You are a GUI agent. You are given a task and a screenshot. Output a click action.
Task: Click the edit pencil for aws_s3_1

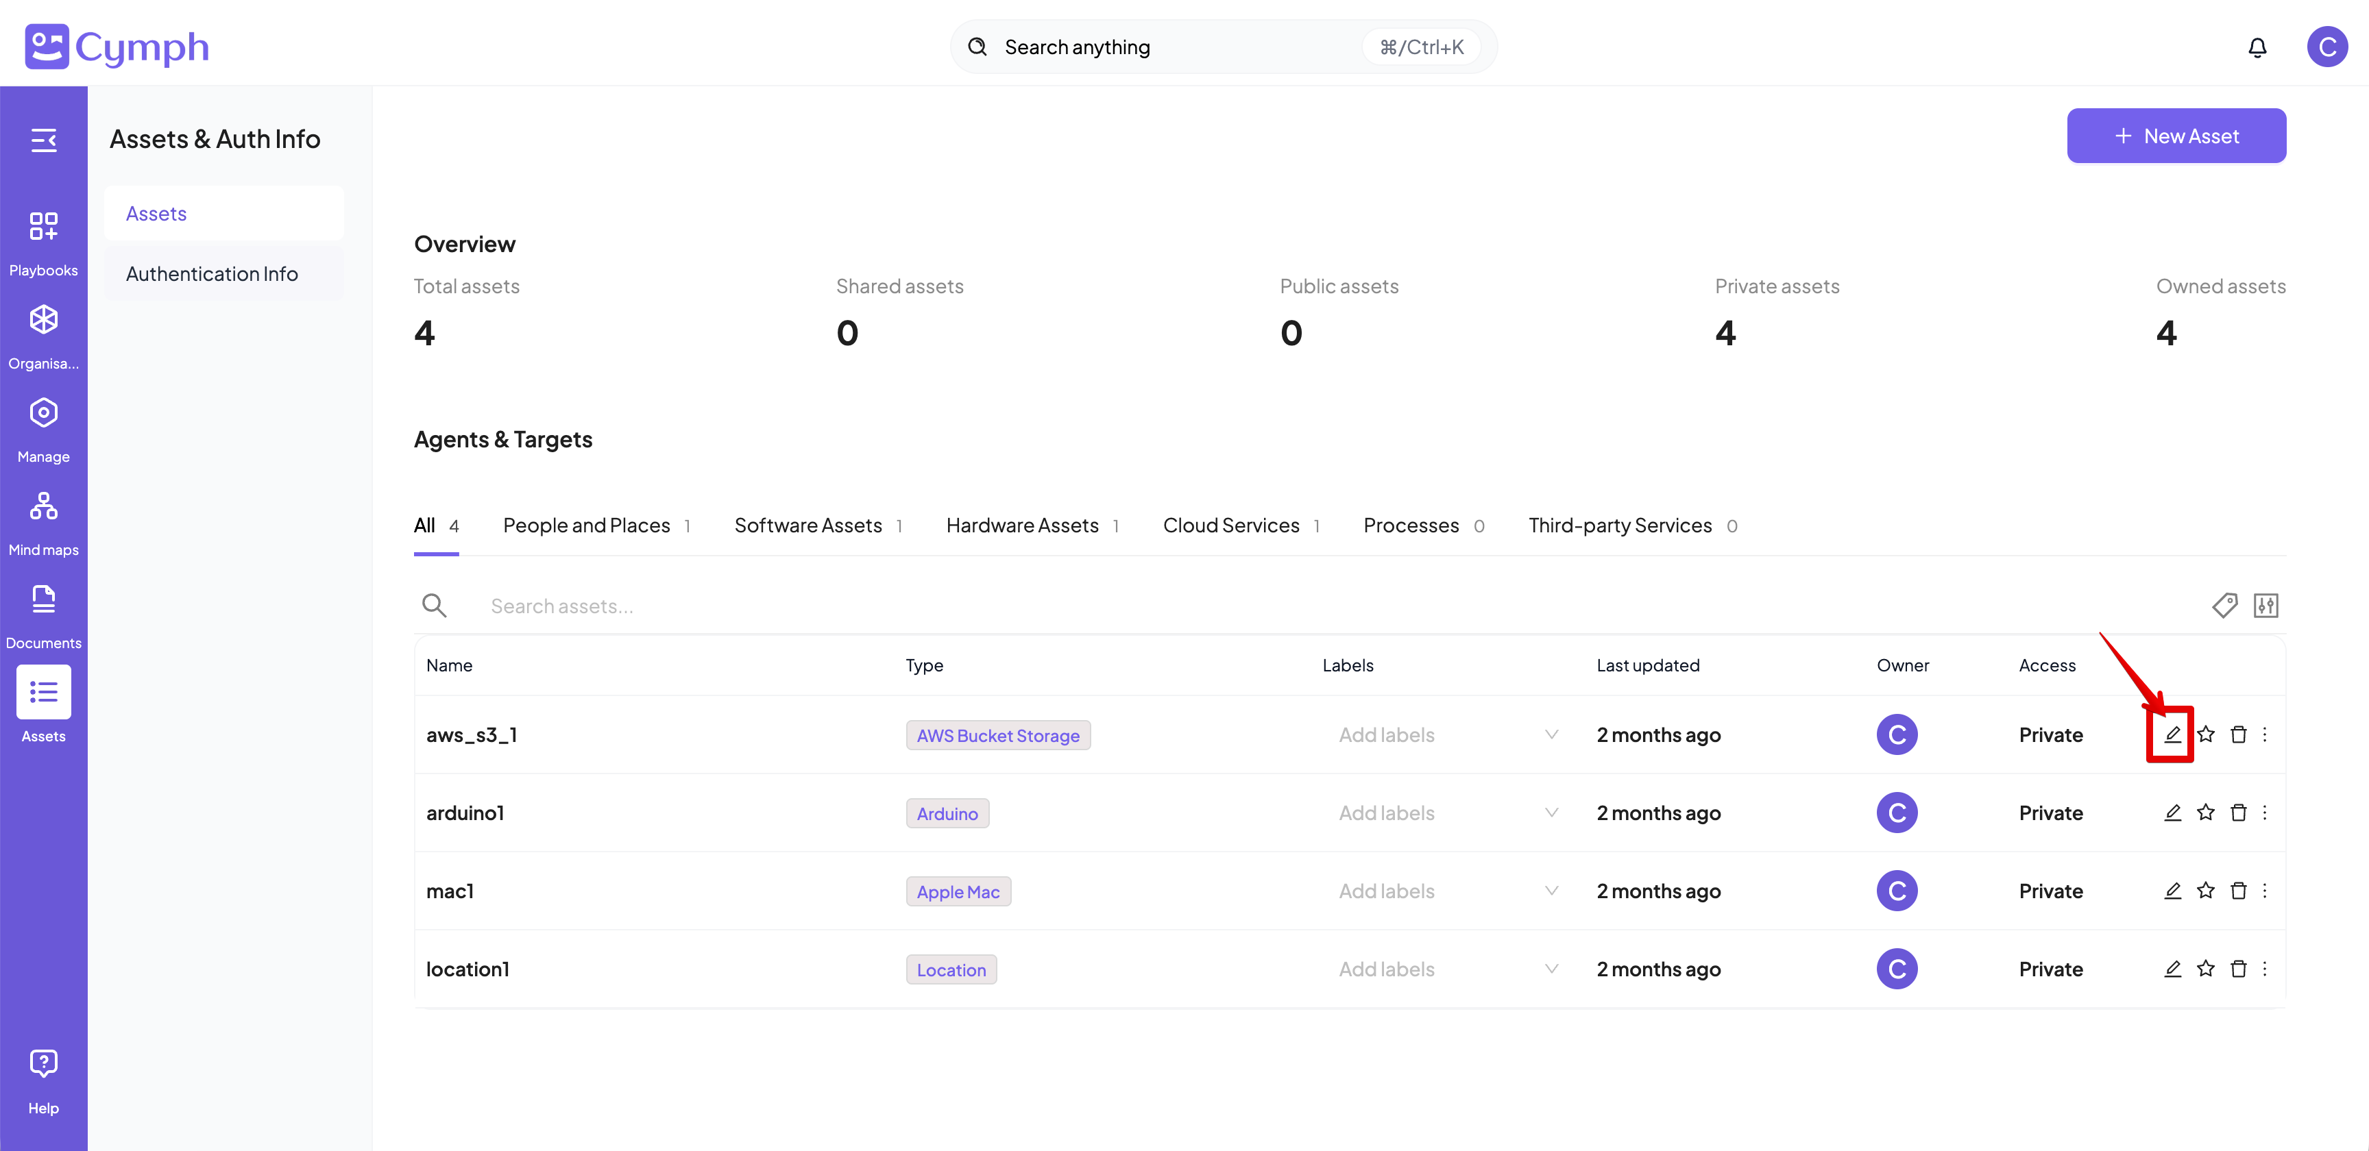click(x=2172, y=734)
